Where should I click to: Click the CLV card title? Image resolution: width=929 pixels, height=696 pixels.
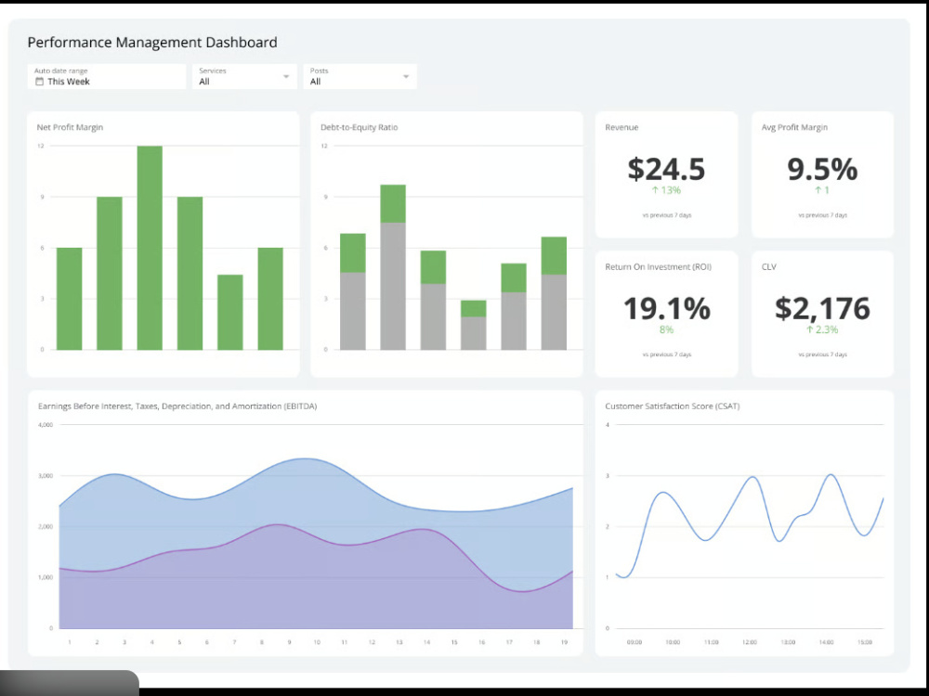click(768, 267)
